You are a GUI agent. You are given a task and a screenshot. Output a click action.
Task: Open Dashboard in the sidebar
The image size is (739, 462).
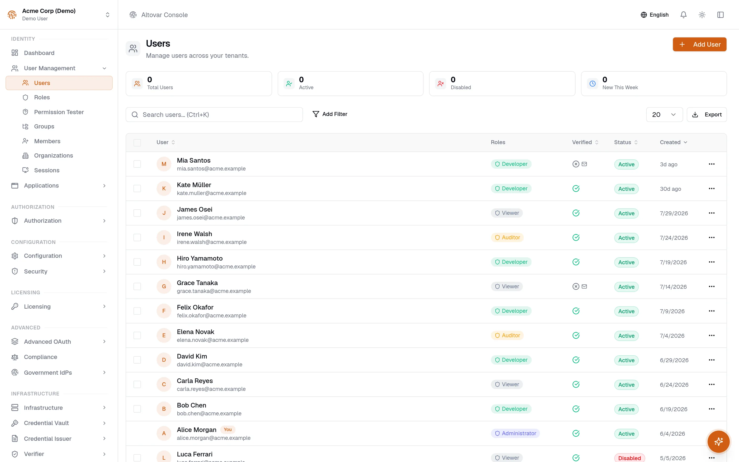point(59,53)
